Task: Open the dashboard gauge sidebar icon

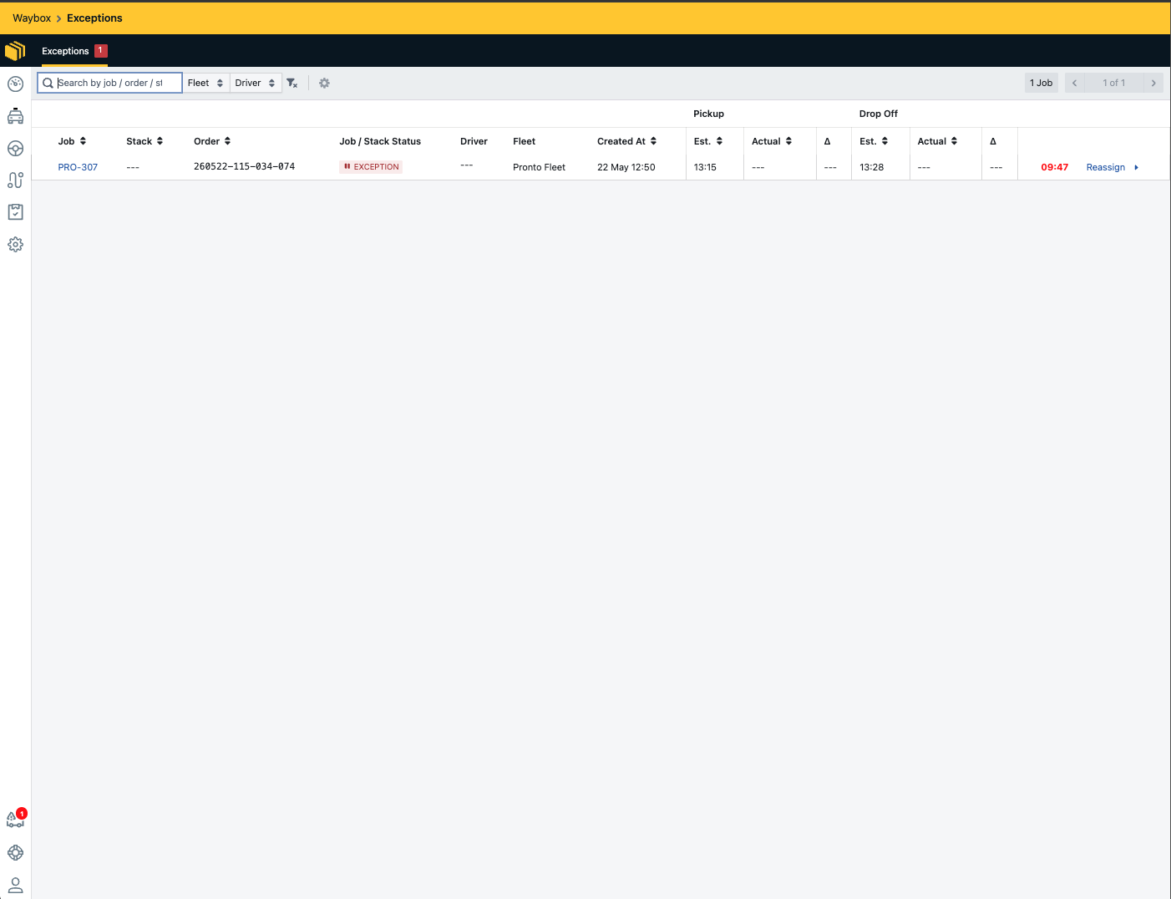Action: (x=15, y=84)
